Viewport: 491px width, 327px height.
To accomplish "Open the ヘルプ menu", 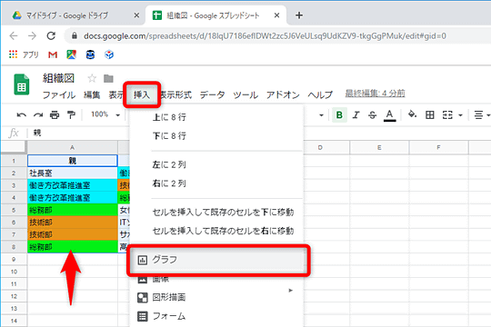I will coord(320,95).
